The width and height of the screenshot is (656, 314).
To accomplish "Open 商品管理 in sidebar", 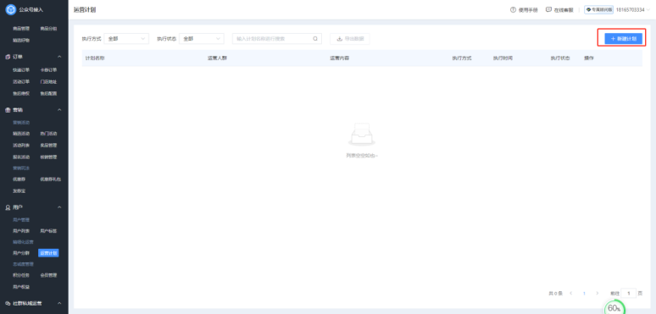I will coord(21,29).
